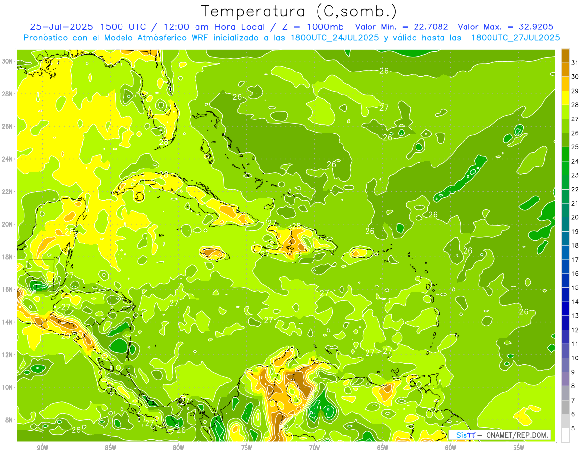
Task: Click the 90W longitude axis label
Action: tap(43, 447)
